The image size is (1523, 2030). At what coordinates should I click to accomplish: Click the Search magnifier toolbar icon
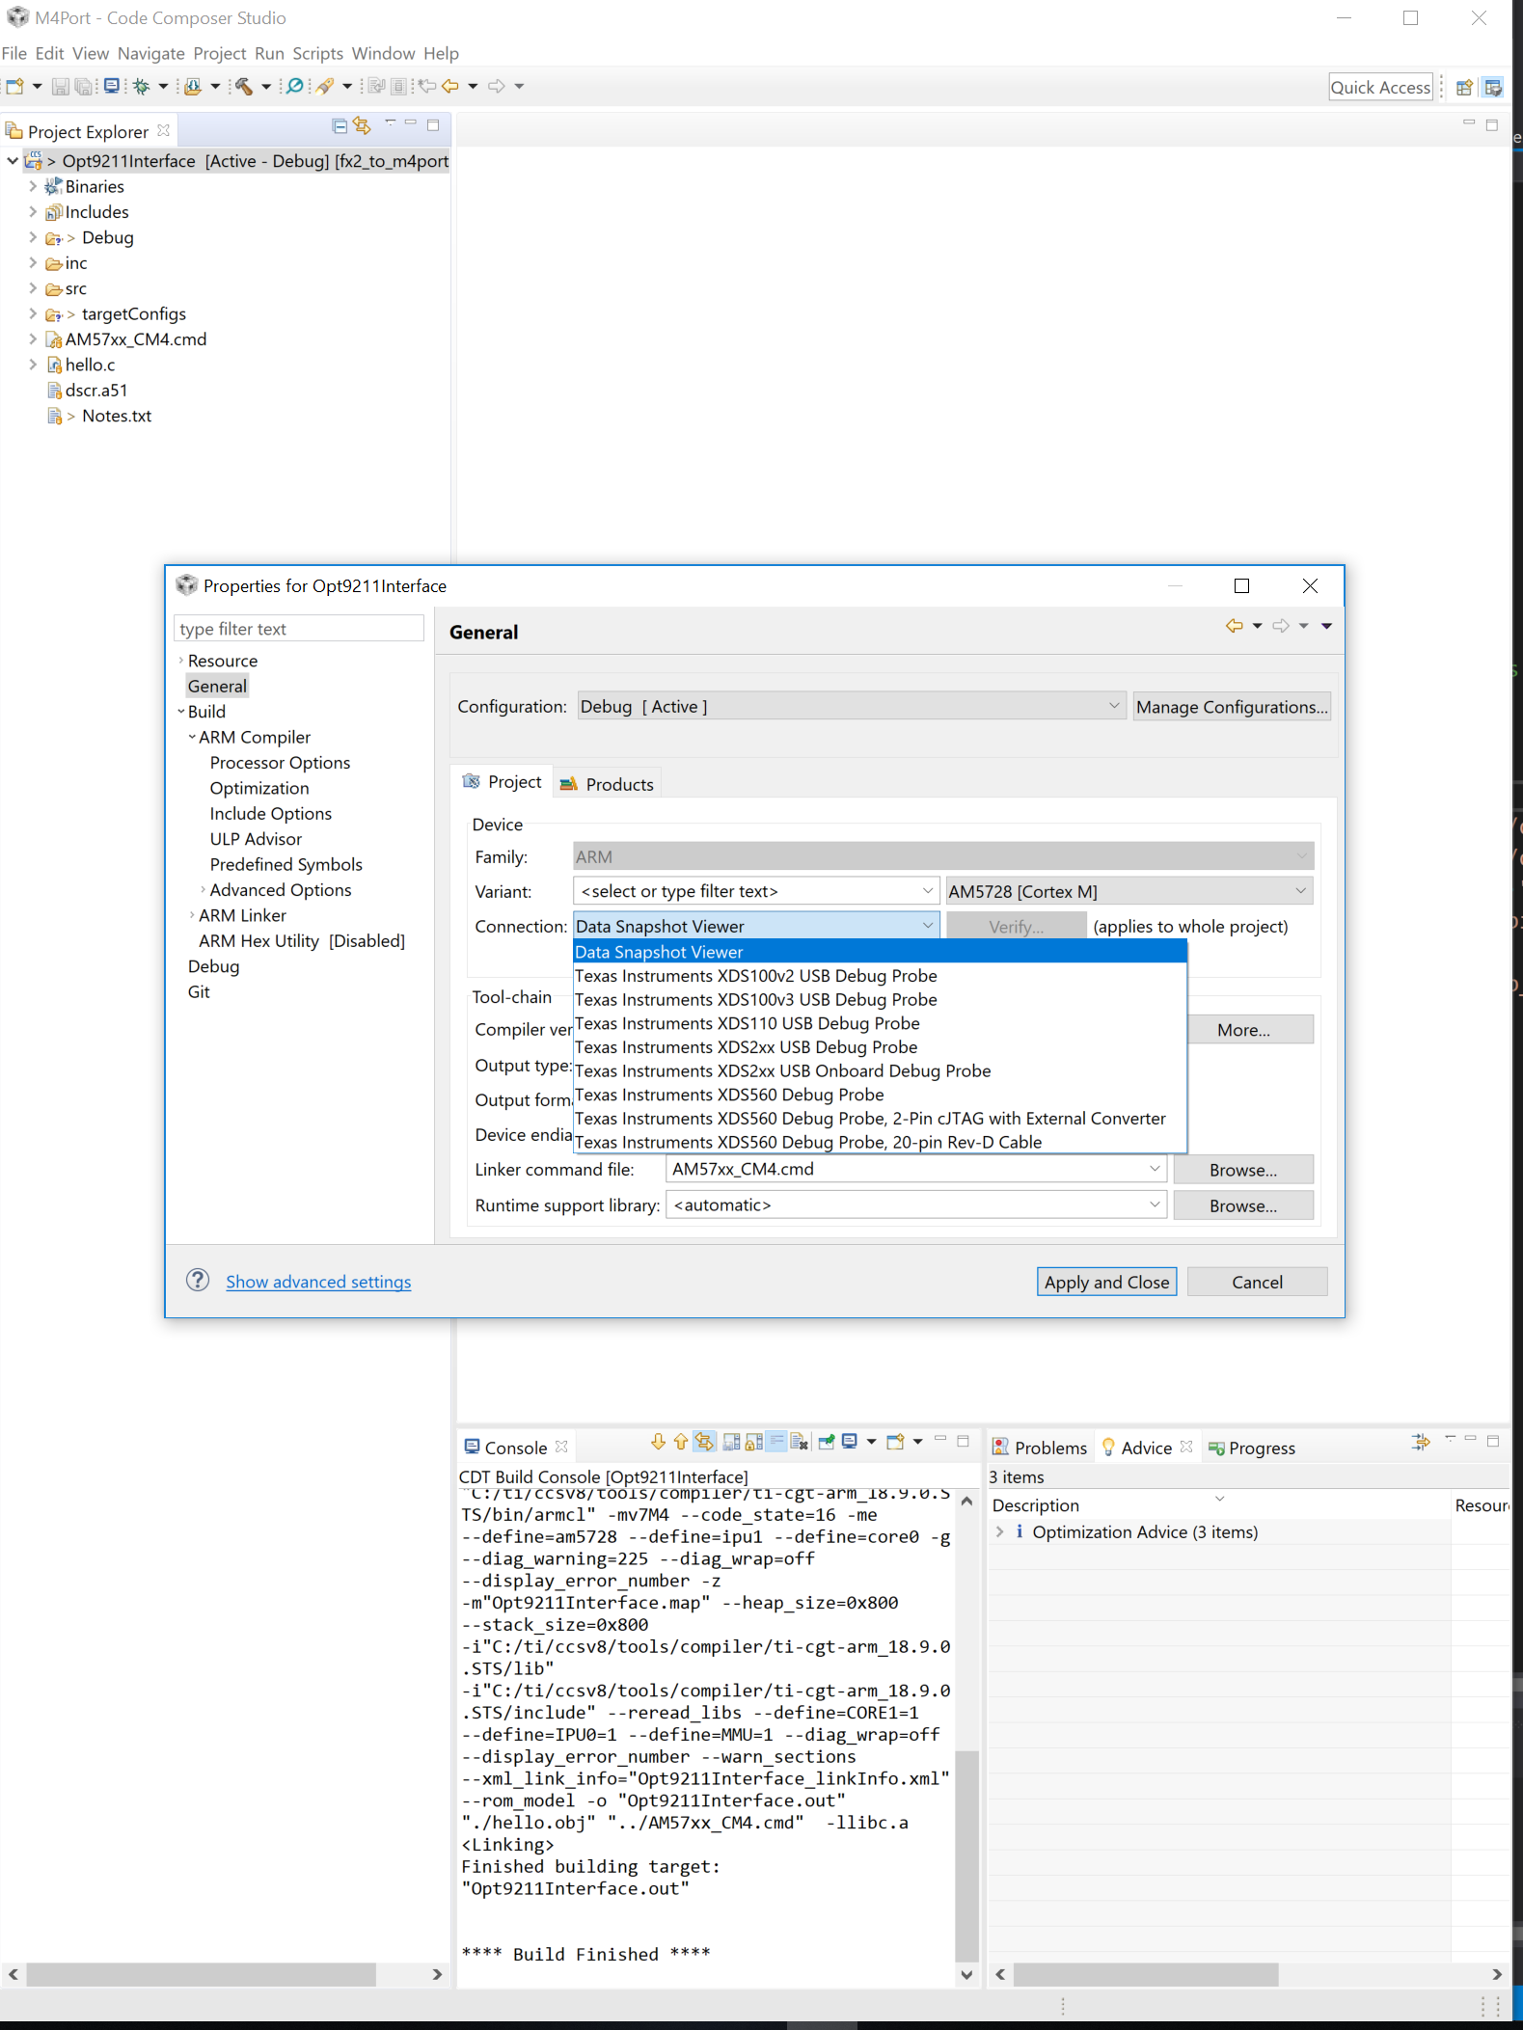coord(295,87)
